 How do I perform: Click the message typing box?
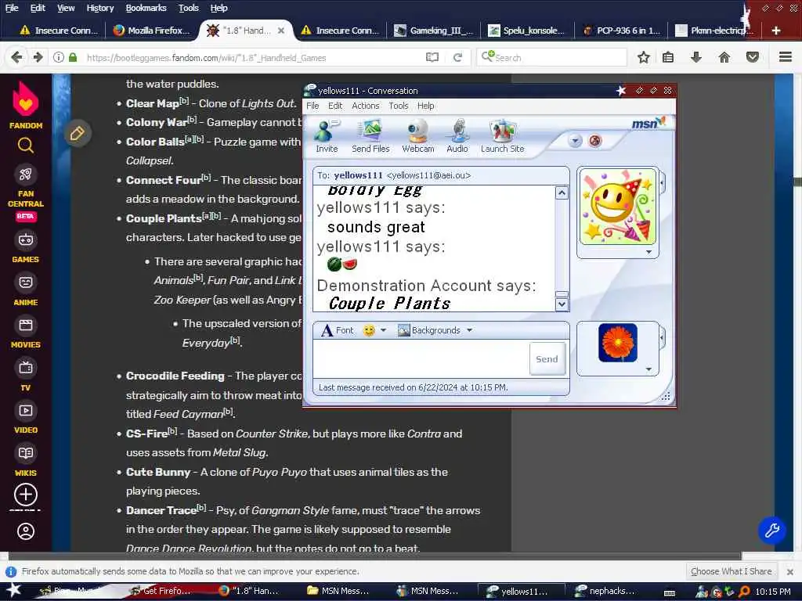tap(421, 358)
